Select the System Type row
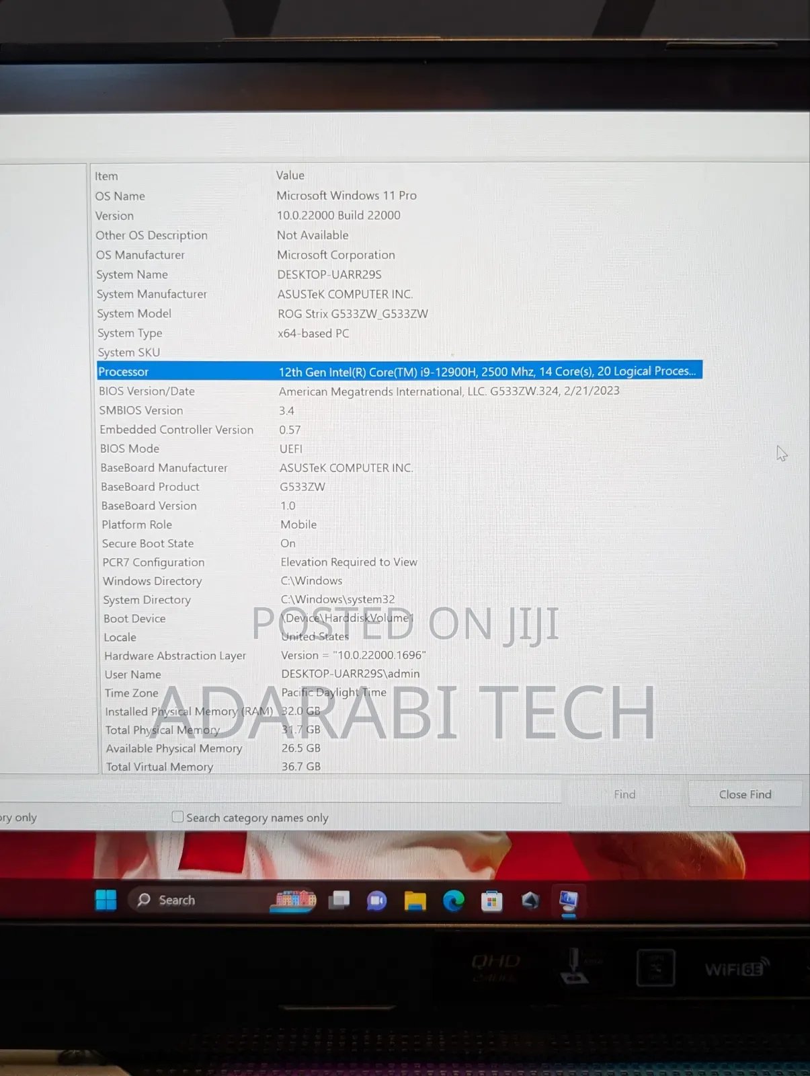Image resolution: width=810 pixels, height=1076 pixels. coord(399,333)
